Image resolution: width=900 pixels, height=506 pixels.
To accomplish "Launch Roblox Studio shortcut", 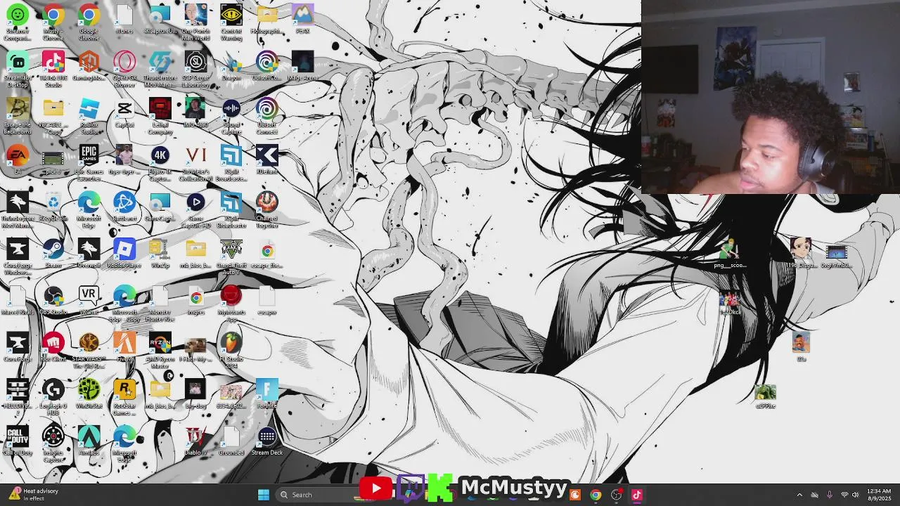I will pos(89,117).
